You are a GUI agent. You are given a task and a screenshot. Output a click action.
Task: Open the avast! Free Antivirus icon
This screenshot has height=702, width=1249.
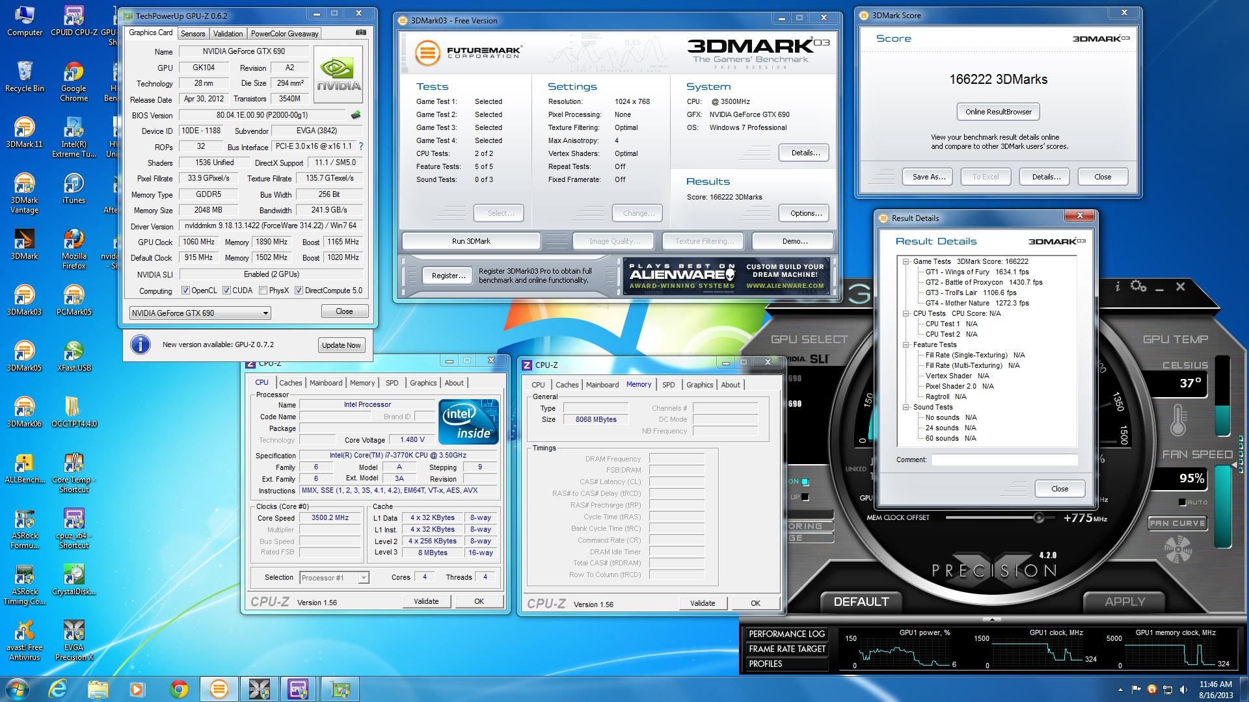click(24, 641)
